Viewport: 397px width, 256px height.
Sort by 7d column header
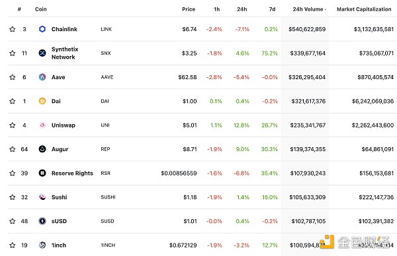(272, 9)
